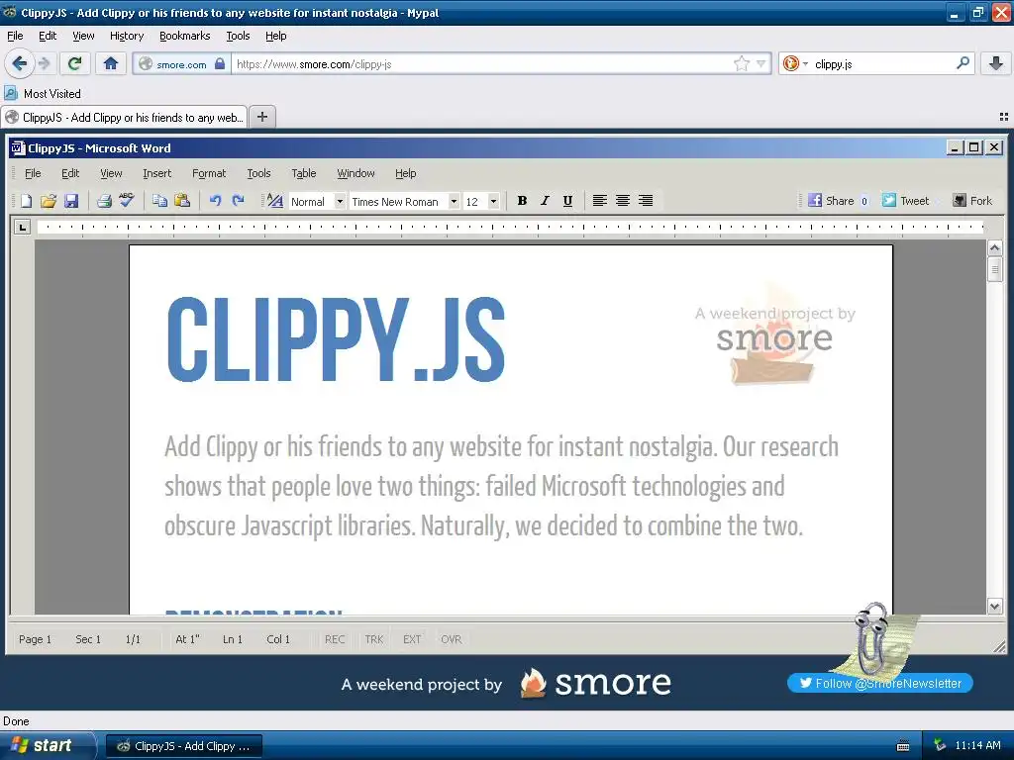Reload the page with the refresh icon
1014x760 pixels.
74,63
